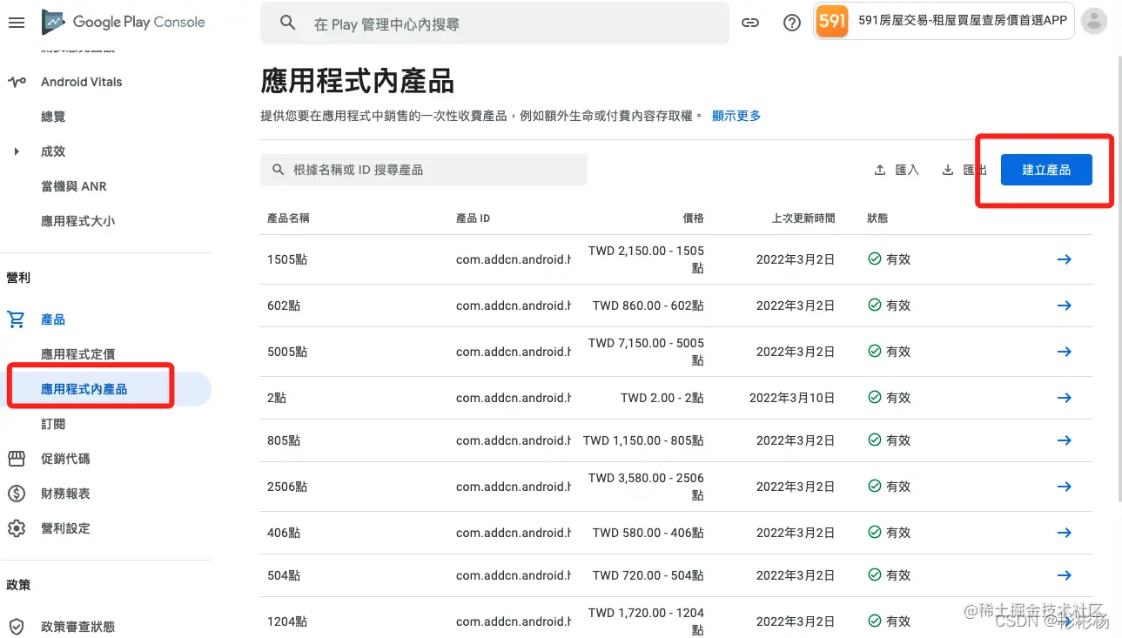Viewport: 1122px width, 638px height.
Task: Click the 匯出 export button
Action: [964, 170]
